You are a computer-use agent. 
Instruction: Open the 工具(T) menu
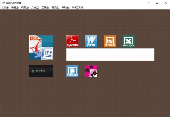[x=45, y=7]
